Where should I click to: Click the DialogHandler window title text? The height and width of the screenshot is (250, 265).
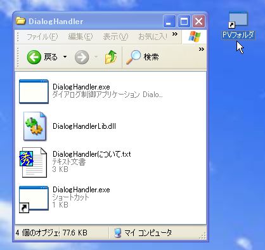pos(56,21)
